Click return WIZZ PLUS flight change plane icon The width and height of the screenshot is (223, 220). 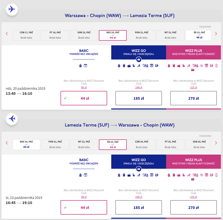[x=202, y=175]
